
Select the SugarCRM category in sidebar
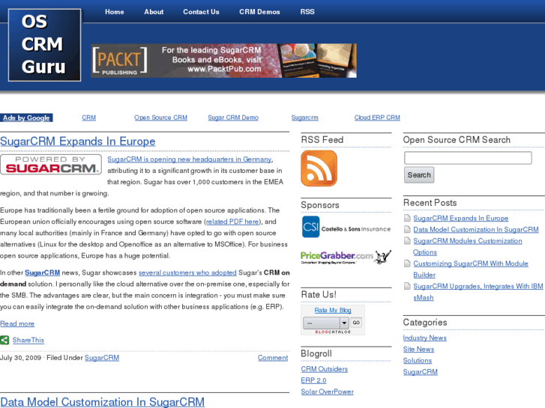pos(421,372)
